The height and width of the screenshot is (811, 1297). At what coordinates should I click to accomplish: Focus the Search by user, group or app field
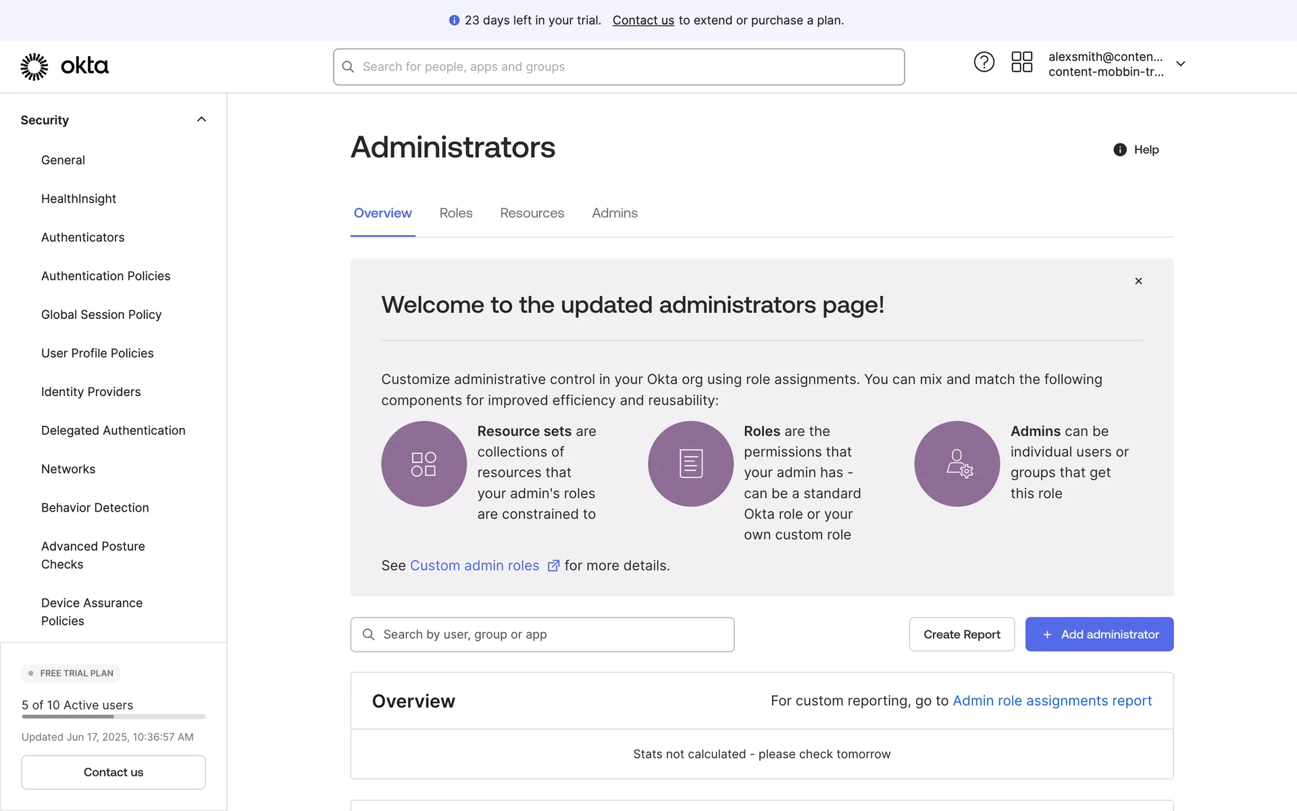[x=542, y=634]
